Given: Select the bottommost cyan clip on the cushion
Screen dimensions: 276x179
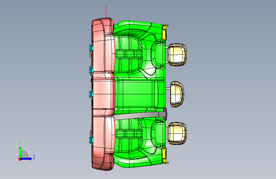Looking at the screenshot, I should click(91, 140).
